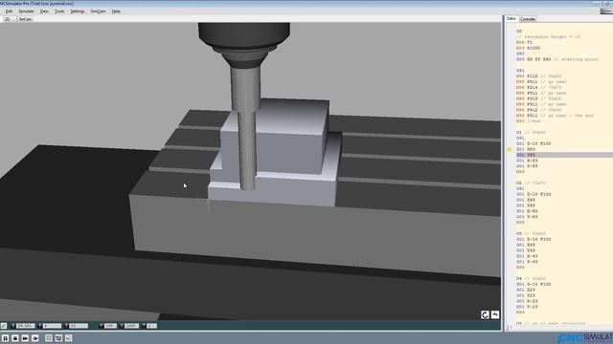Click the 'Z-10 F100' line under O1

tap(534, 143)
